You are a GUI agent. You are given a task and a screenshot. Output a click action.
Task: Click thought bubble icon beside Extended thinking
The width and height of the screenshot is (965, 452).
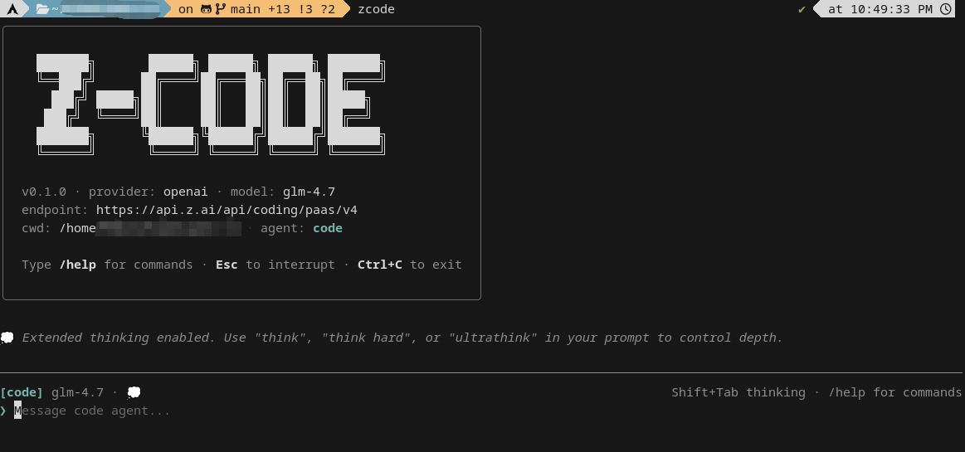pyautogui.click(x=7, y=338)
